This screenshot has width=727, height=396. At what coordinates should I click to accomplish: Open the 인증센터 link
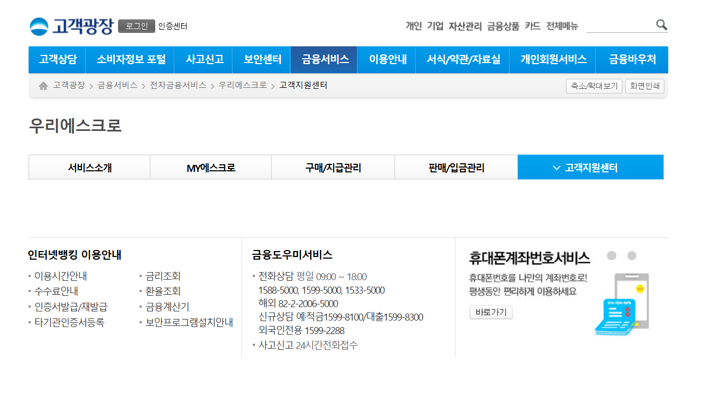(x=172, y=26)
